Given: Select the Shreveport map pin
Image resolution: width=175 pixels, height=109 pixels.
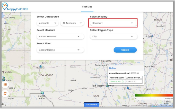Looking at the screenshot, I should tap(127, 87).
